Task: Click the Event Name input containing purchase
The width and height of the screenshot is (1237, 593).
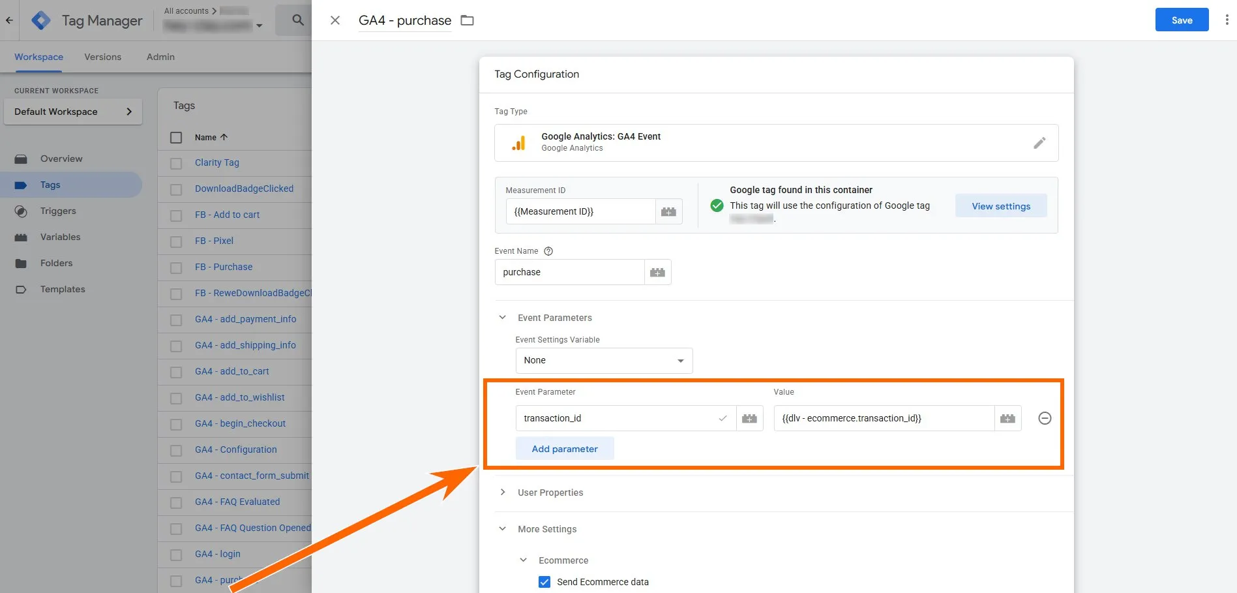Action: pos(569,272)
